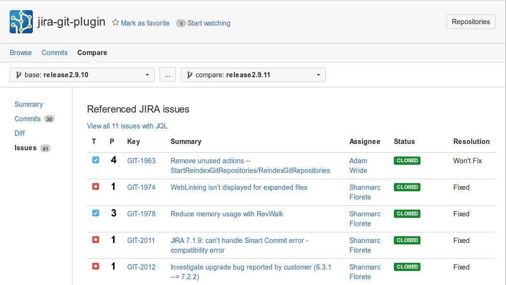Open summary 'Remove unused actions' issue
Screen dimensions: 506x285
[x=250, y=166]
